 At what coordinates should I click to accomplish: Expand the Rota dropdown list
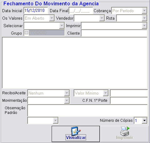(x=144, y=18)
